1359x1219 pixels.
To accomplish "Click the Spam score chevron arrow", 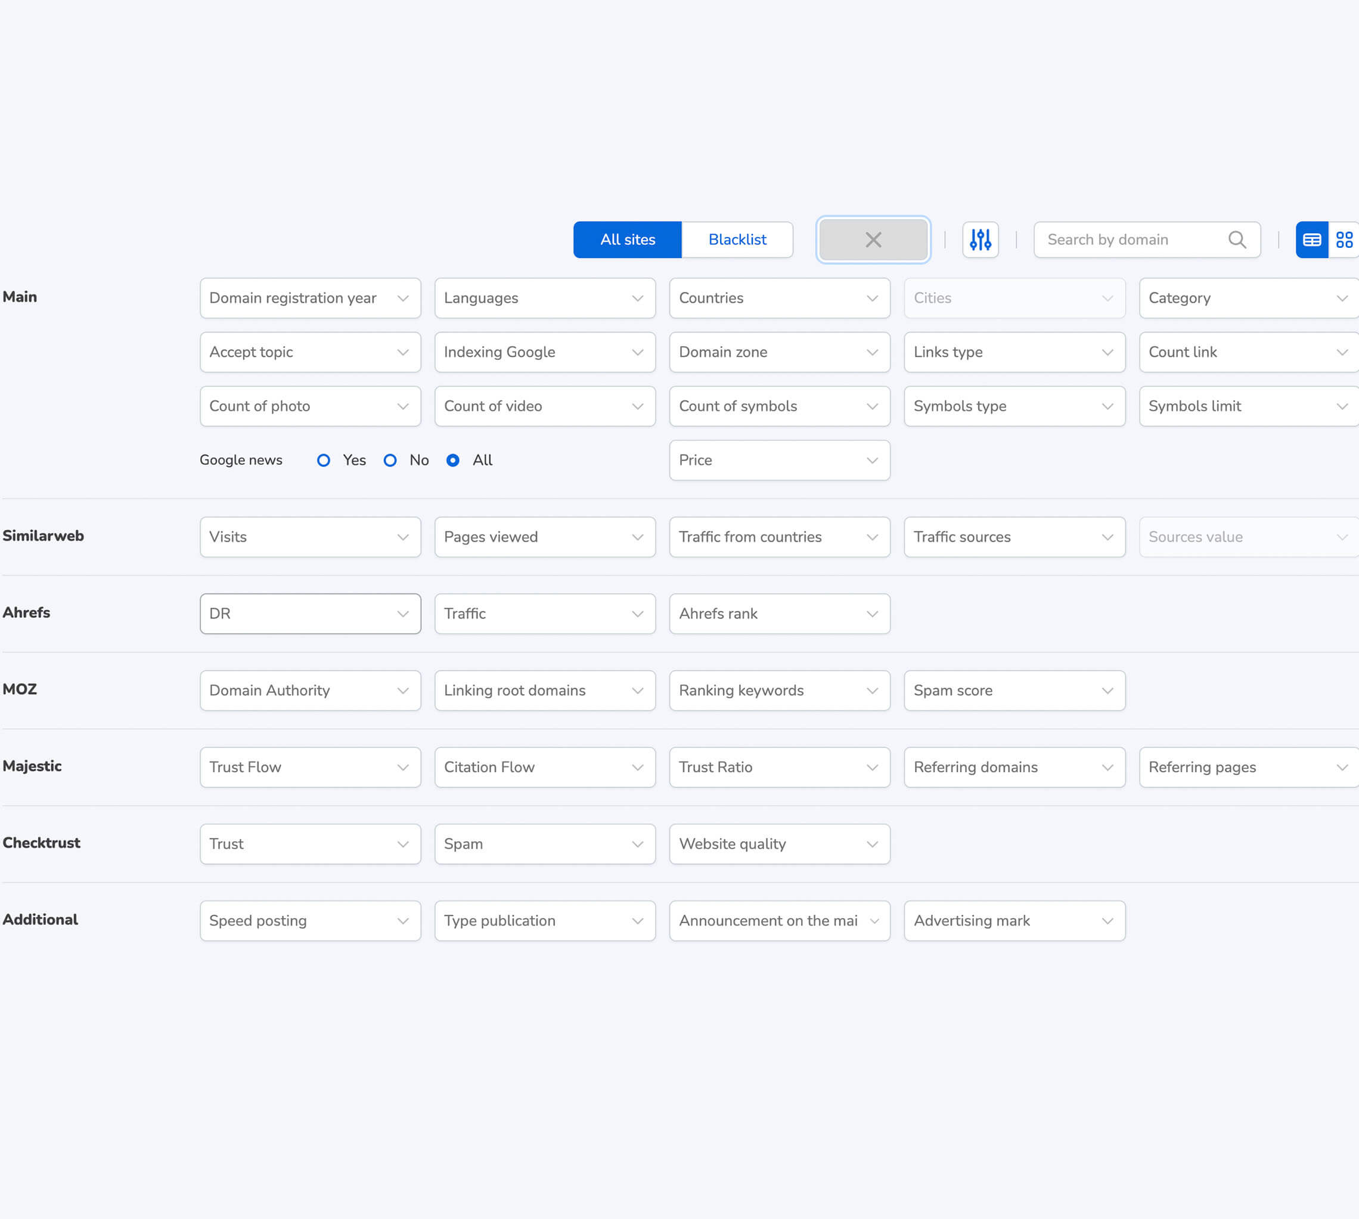I will tap(1106, 691).
